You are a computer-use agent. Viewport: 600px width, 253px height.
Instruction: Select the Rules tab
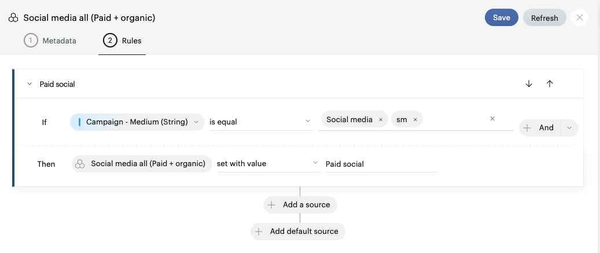(122, 41)
